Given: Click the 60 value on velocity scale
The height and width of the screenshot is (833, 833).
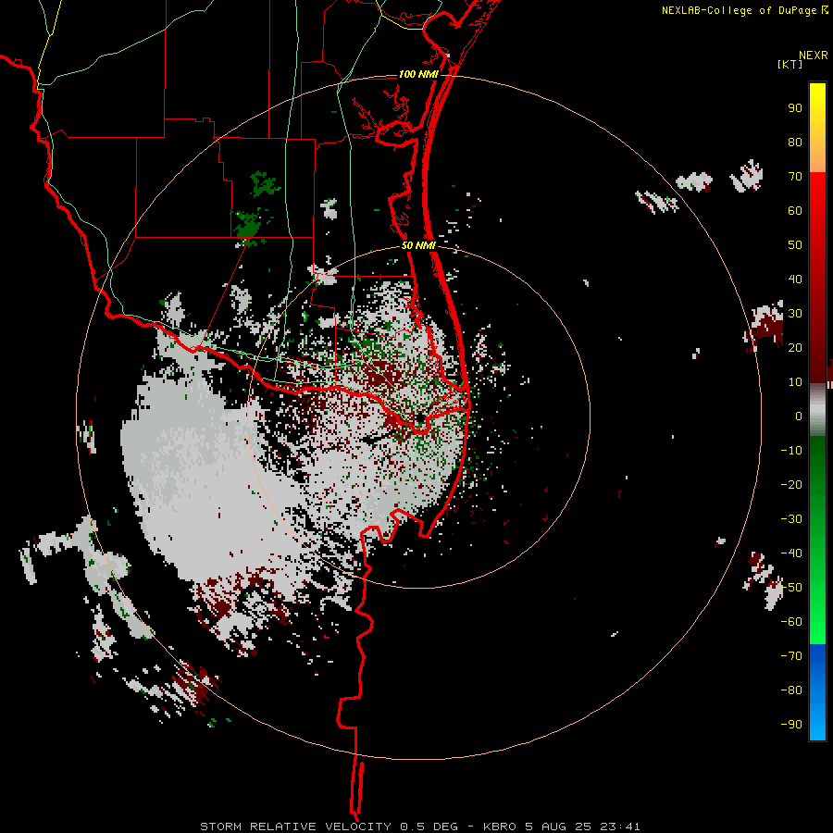Looking at the screenshot, I should (x=795, y=211).
